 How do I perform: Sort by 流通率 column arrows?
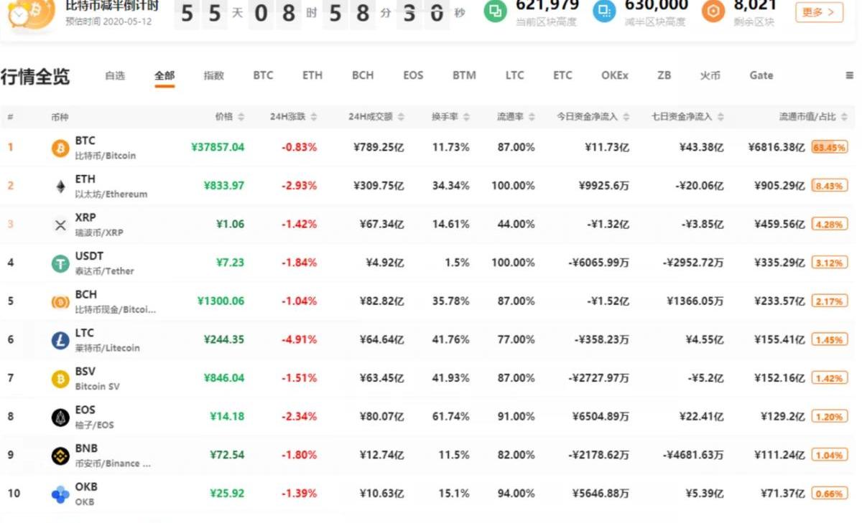pyautogui.click(x=532, y=117)
